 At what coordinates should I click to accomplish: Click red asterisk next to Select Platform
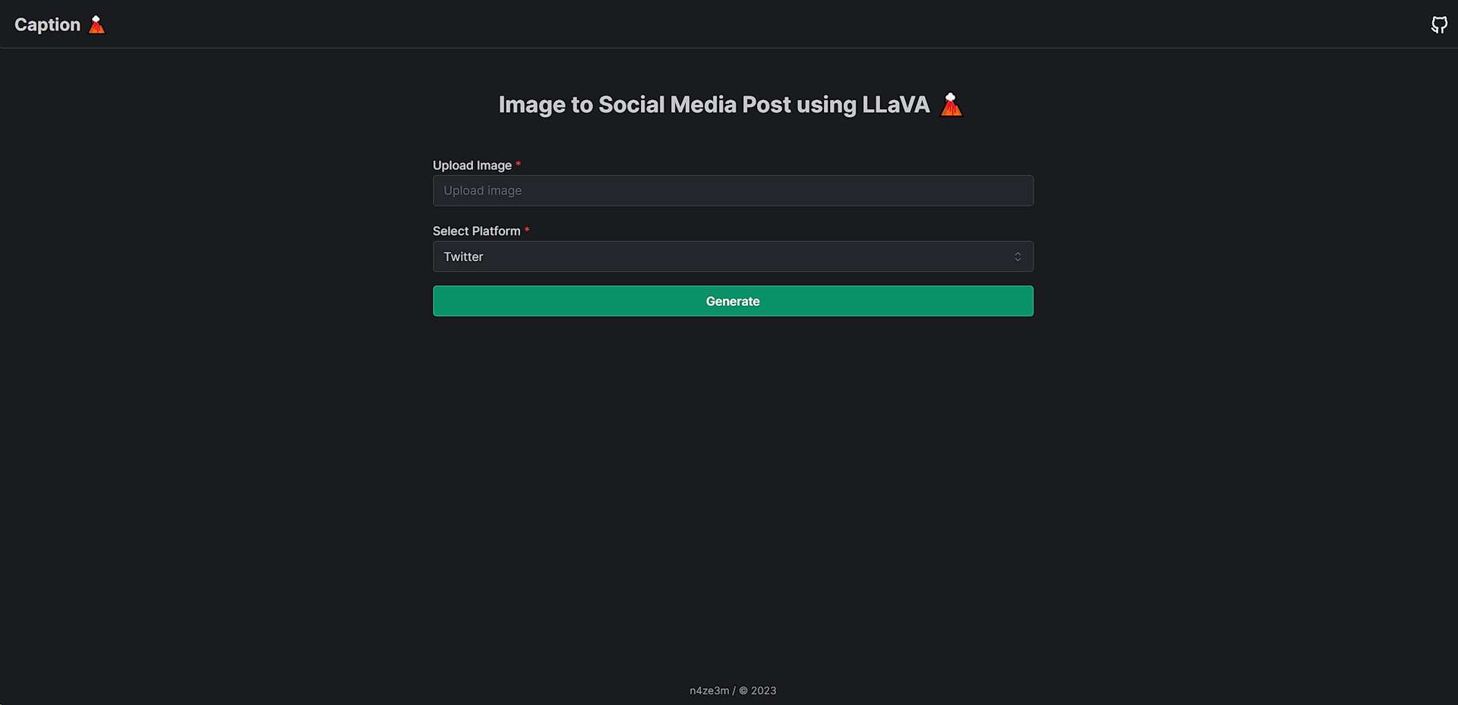pos(527,230)
